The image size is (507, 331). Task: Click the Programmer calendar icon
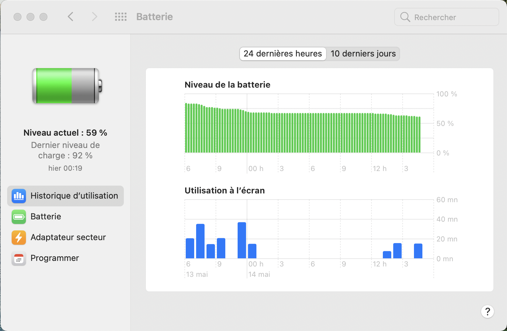click(19, 258)
